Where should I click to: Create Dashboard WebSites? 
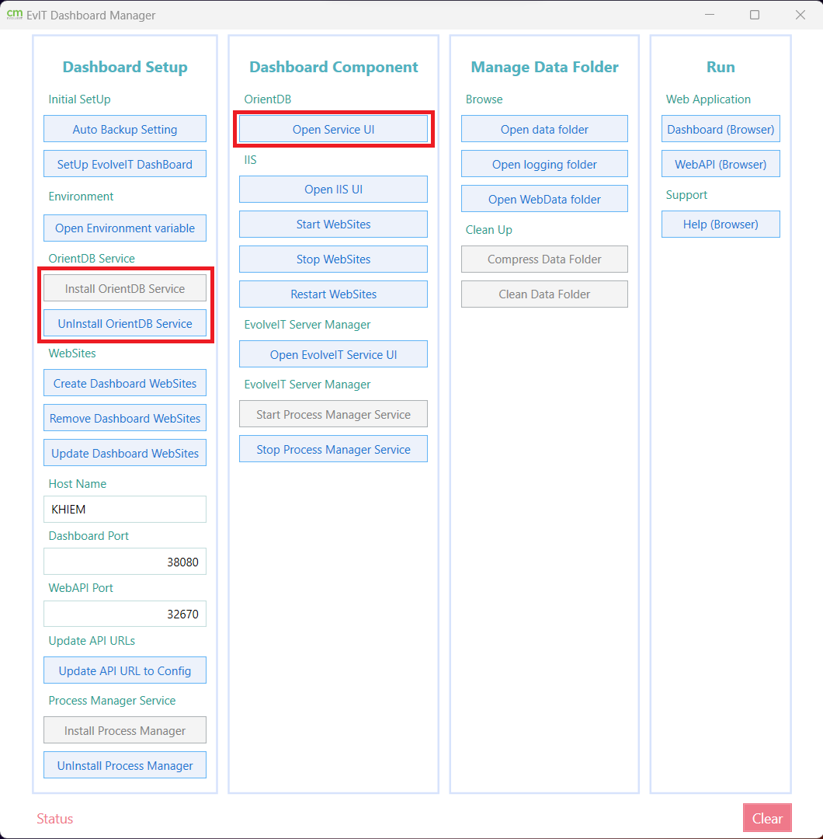pos(124,382)
